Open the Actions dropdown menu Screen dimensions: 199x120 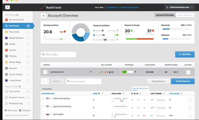(x=57, y=81)
